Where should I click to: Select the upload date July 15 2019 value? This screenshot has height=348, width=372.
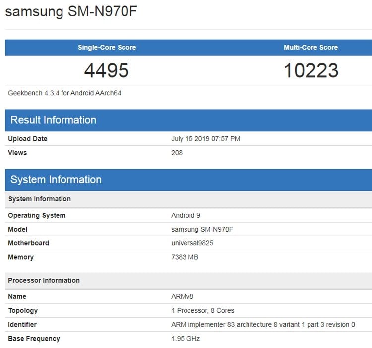[x=206, y=139]
